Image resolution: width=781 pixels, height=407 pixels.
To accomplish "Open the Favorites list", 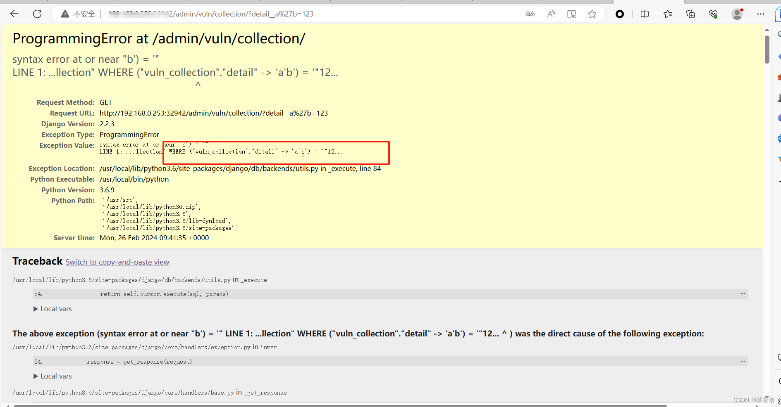I will (668, 14).
